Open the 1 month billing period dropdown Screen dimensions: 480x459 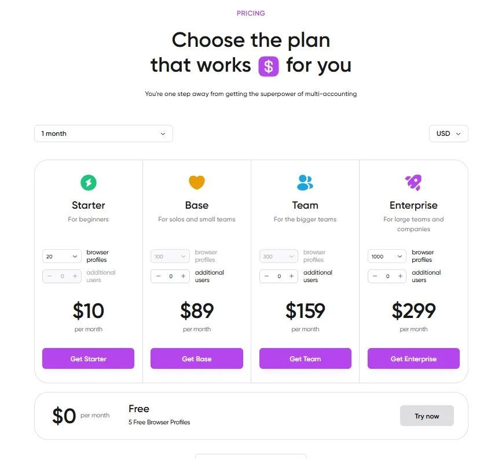104,134
